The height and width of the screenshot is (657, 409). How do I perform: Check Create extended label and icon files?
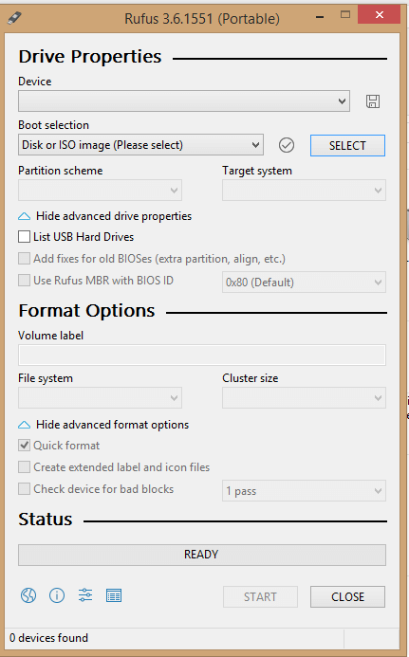pyautogui.click(x=24, y=466)
